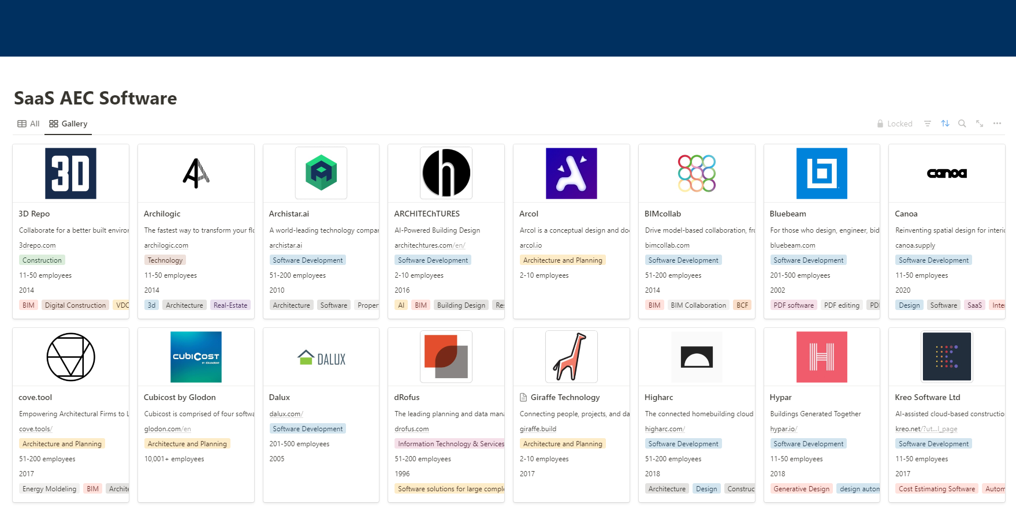Image resolution: width=1016 pixels, height=508 pixels.
Task: Follow the giraffe.build link
Action: (538, 429)
